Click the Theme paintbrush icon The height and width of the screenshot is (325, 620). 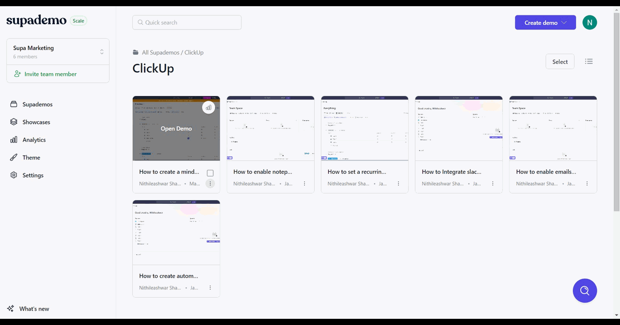pyautogui.click(x=14, y=157)
